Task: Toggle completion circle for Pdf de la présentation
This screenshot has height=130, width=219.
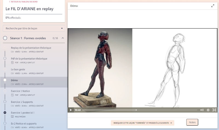Action: tap(5, 58)
